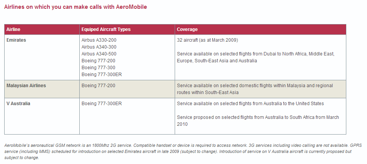Click the Boeing 777-300 entry
The width and height of the screenshot is (367, 164).
[98, 68]
